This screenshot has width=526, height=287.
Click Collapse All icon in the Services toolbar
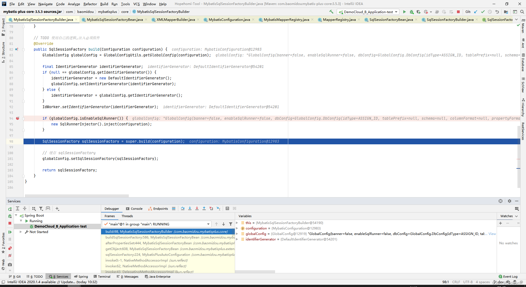[x=25, y=208]
